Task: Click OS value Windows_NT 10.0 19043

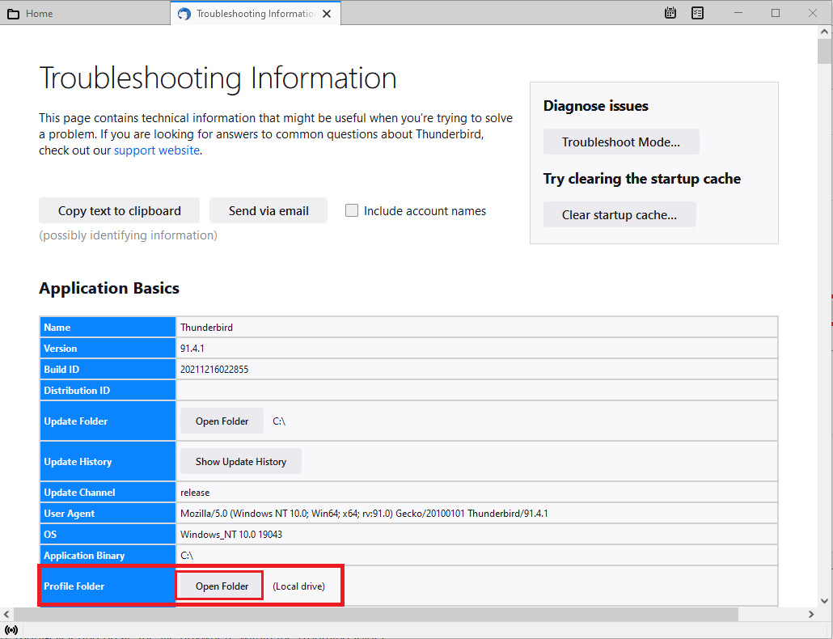Action: click(231, 535)
